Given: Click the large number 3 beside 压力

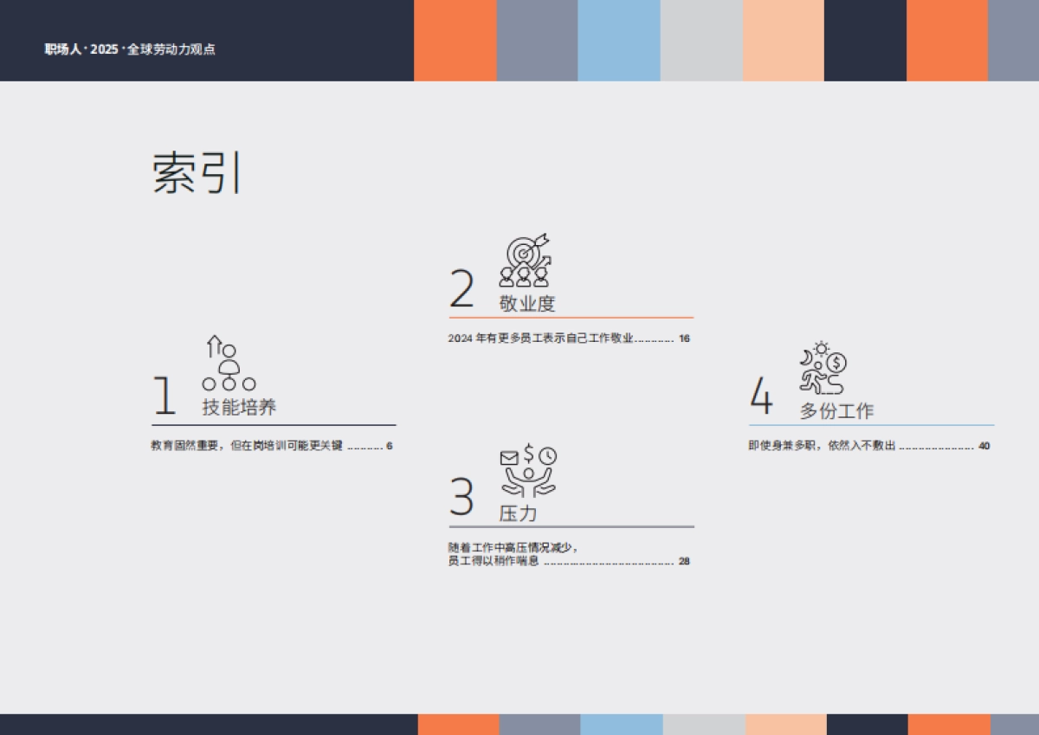Looking at the screenshot, I should (x=463, y=497).
